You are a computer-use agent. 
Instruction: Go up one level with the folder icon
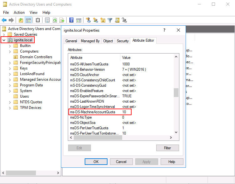(x=21, y=20)
